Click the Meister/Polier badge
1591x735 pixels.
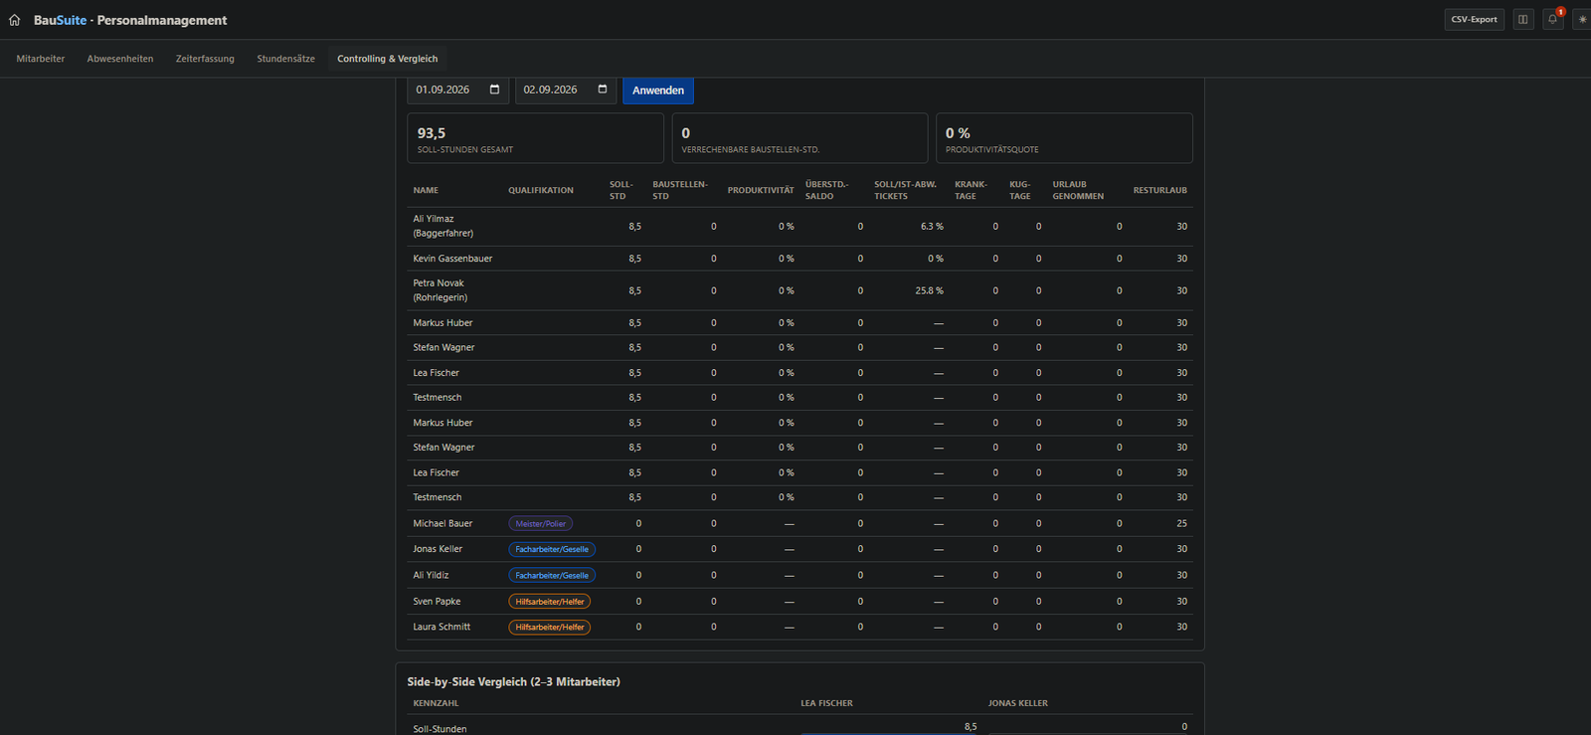[541, 523]
